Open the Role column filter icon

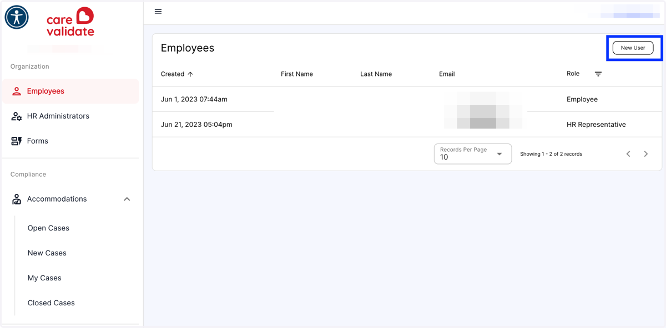coord(598,74)
